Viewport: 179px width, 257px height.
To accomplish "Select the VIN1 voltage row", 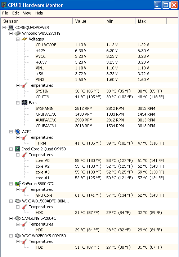I will pyautogui.click(x=107, y=68).
